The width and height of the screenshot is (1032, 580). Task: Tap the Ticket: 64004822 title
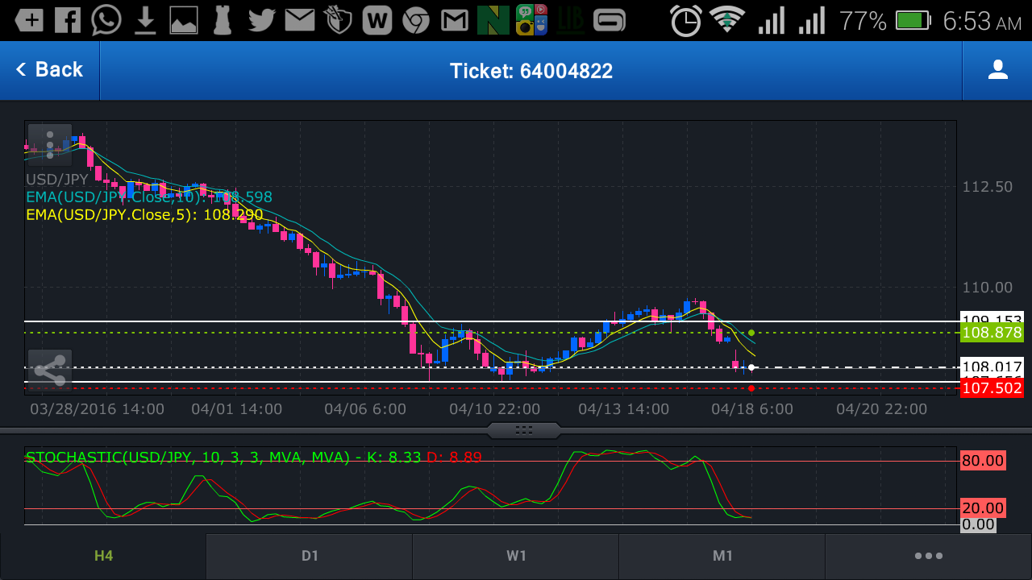[531, 71]
